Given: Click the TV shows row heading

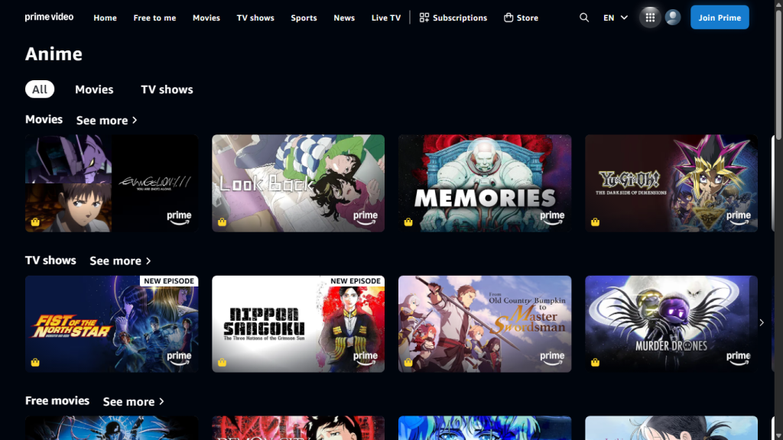Looking at the screenshot, I should (x=50, y=260).
